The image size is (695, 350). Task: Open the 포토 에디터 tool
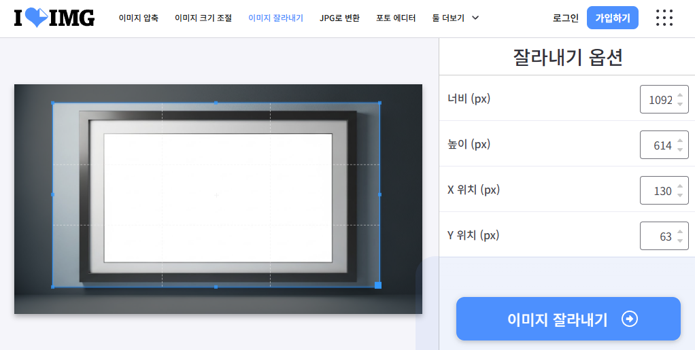click(x=396, y=18)
